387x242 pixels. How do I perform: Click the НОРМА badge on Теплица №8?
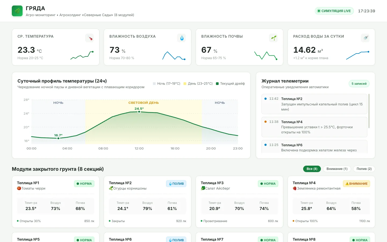coord(360,239)
